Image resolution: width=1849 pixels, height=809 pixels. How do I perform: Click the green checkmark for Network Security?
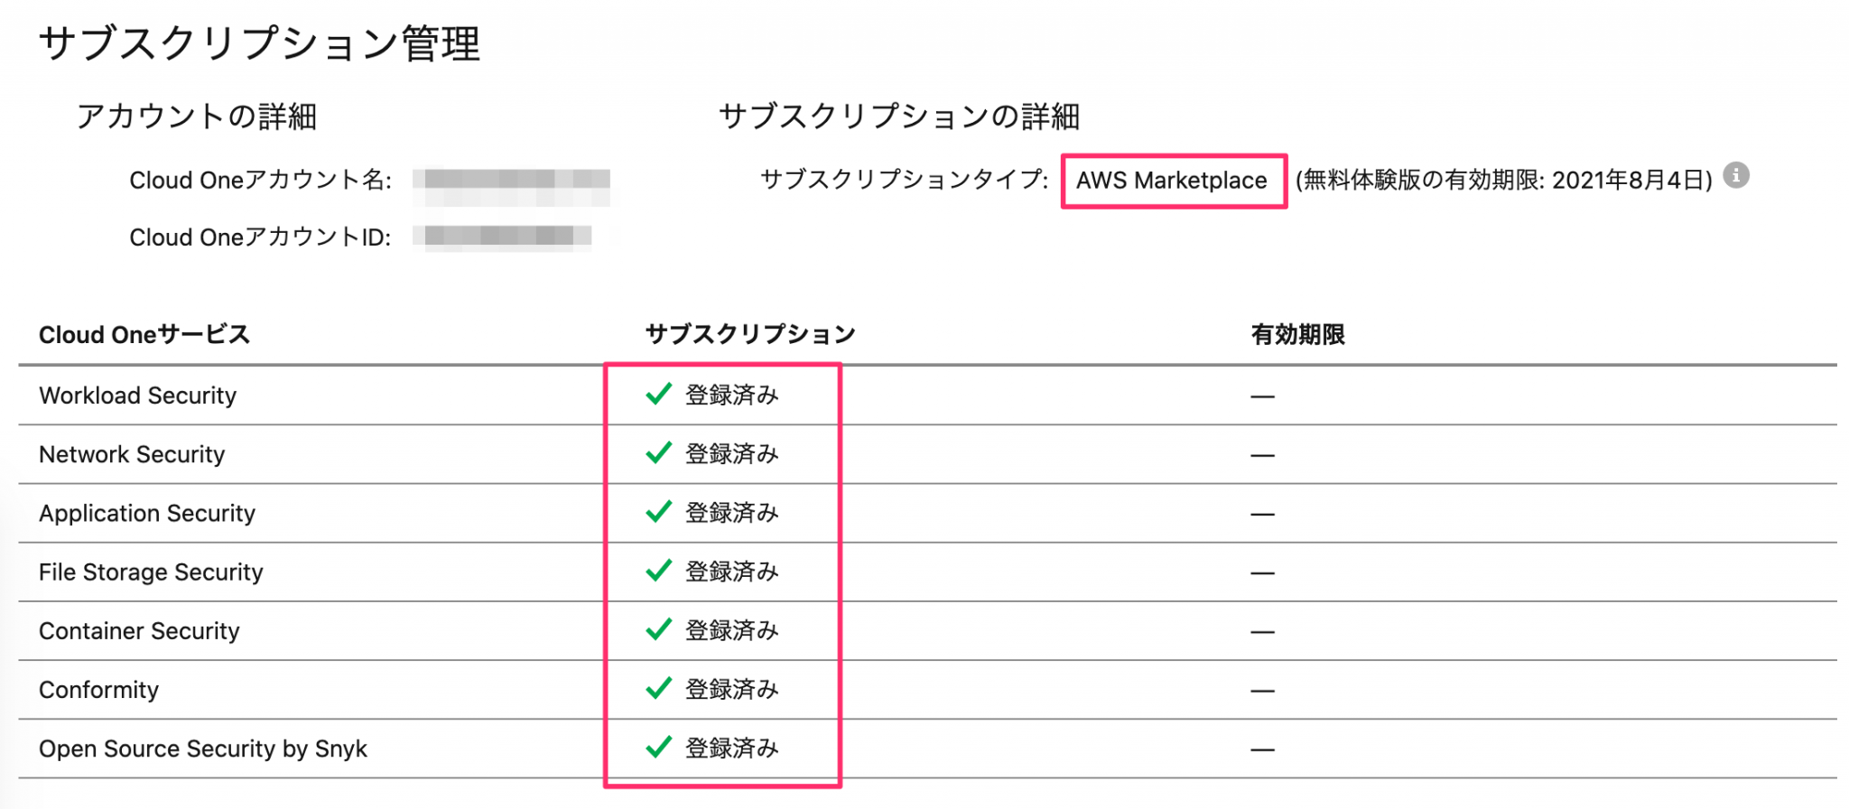click(659, 452)
